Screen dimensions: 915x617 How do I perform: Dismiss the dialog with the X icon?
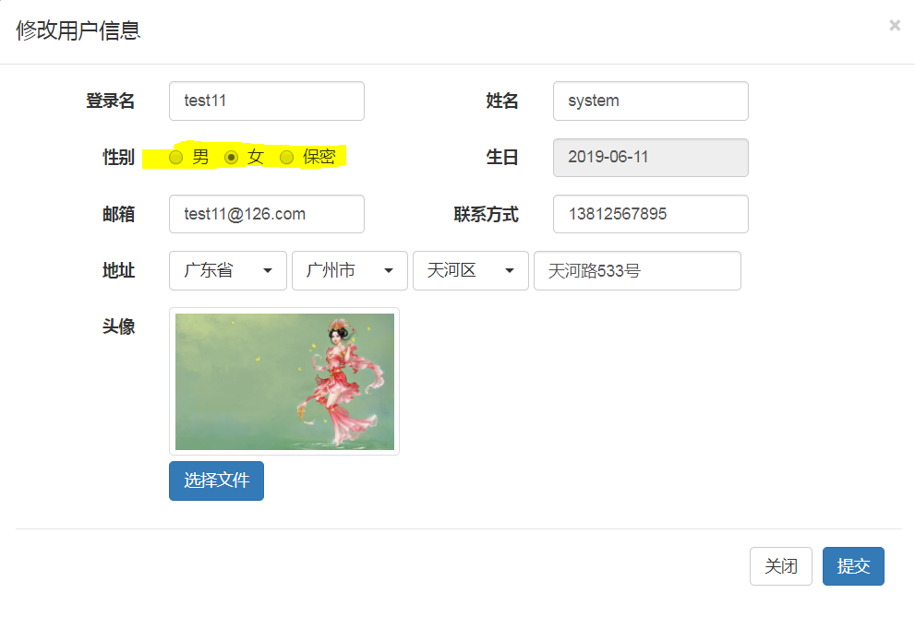pos(894,25)
